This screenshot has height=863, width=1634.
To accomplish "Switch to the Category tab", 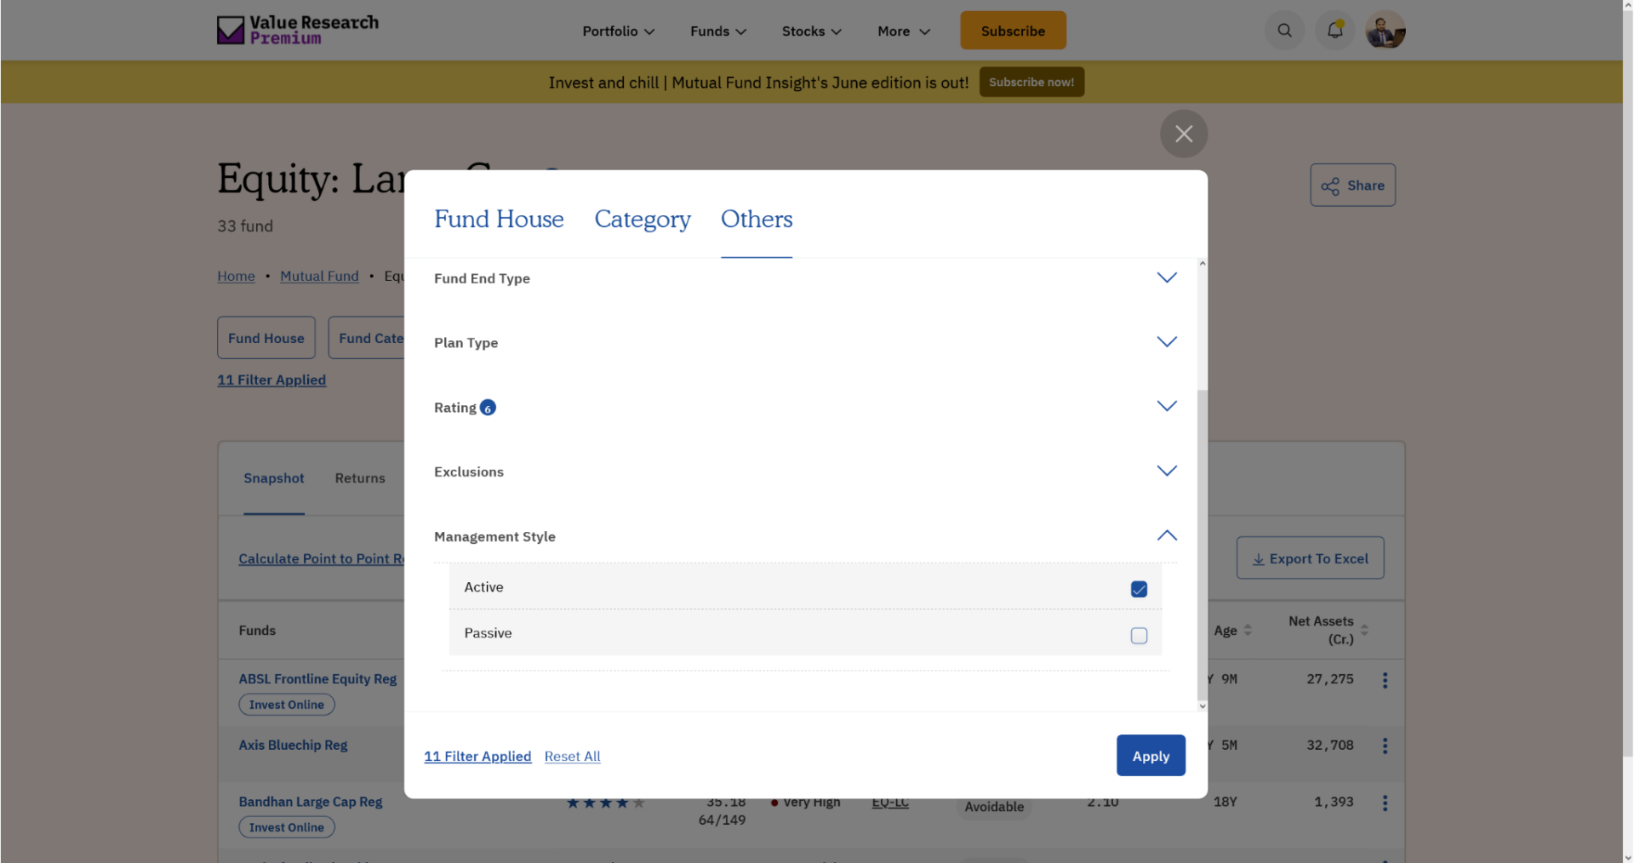I will point(643,220).
